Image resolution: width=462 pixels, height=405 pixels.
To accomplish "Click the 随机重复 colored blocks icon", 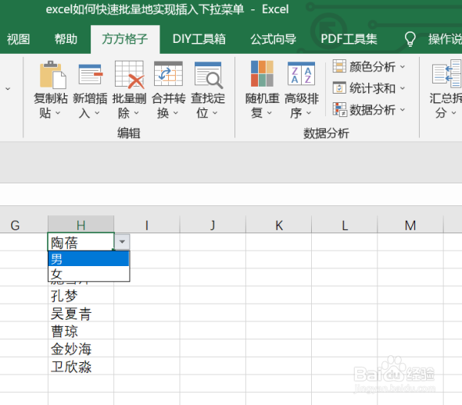I will pos(262,73).
